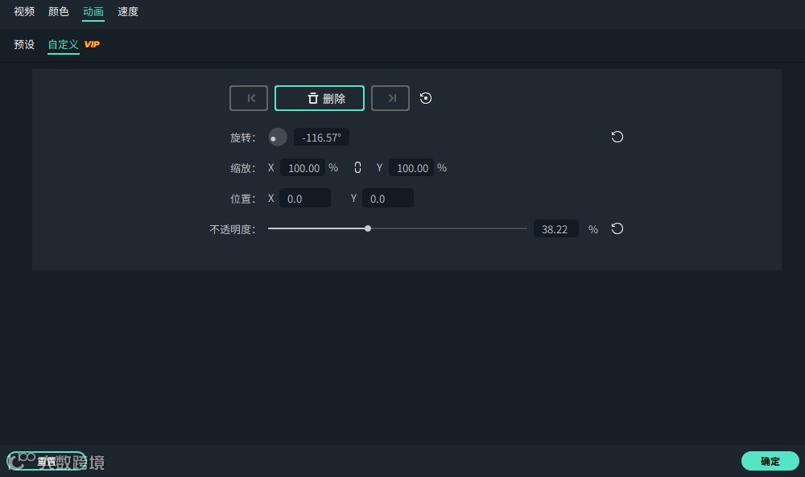Click the 重置 reset button
The height and width of the screenshot is (477, 805).
click(x=48, y=461)
